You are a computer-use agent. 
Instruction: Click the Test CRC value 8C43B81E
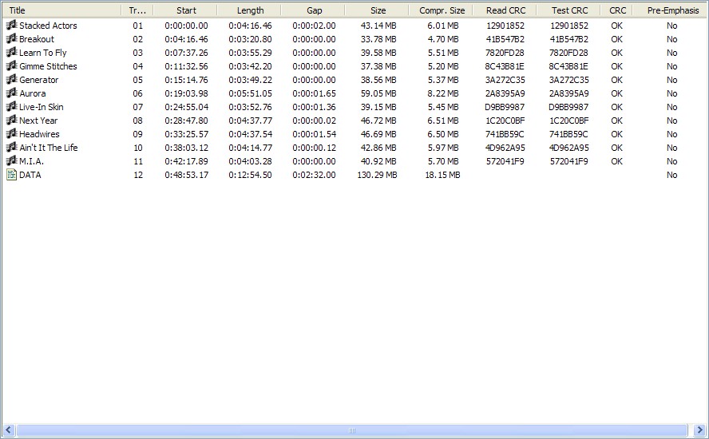[x=568, y=66]
